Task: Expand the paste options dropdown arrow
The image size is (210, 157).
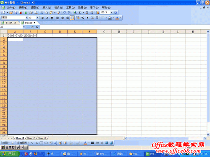Action: (x=55, y=13)
